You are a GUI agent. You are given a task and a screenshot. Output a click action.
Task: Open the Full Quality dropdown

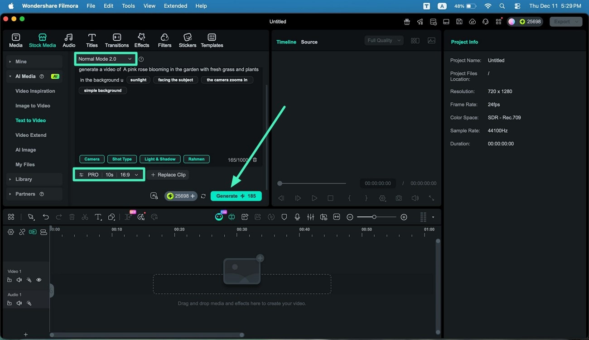click(384, 40)
